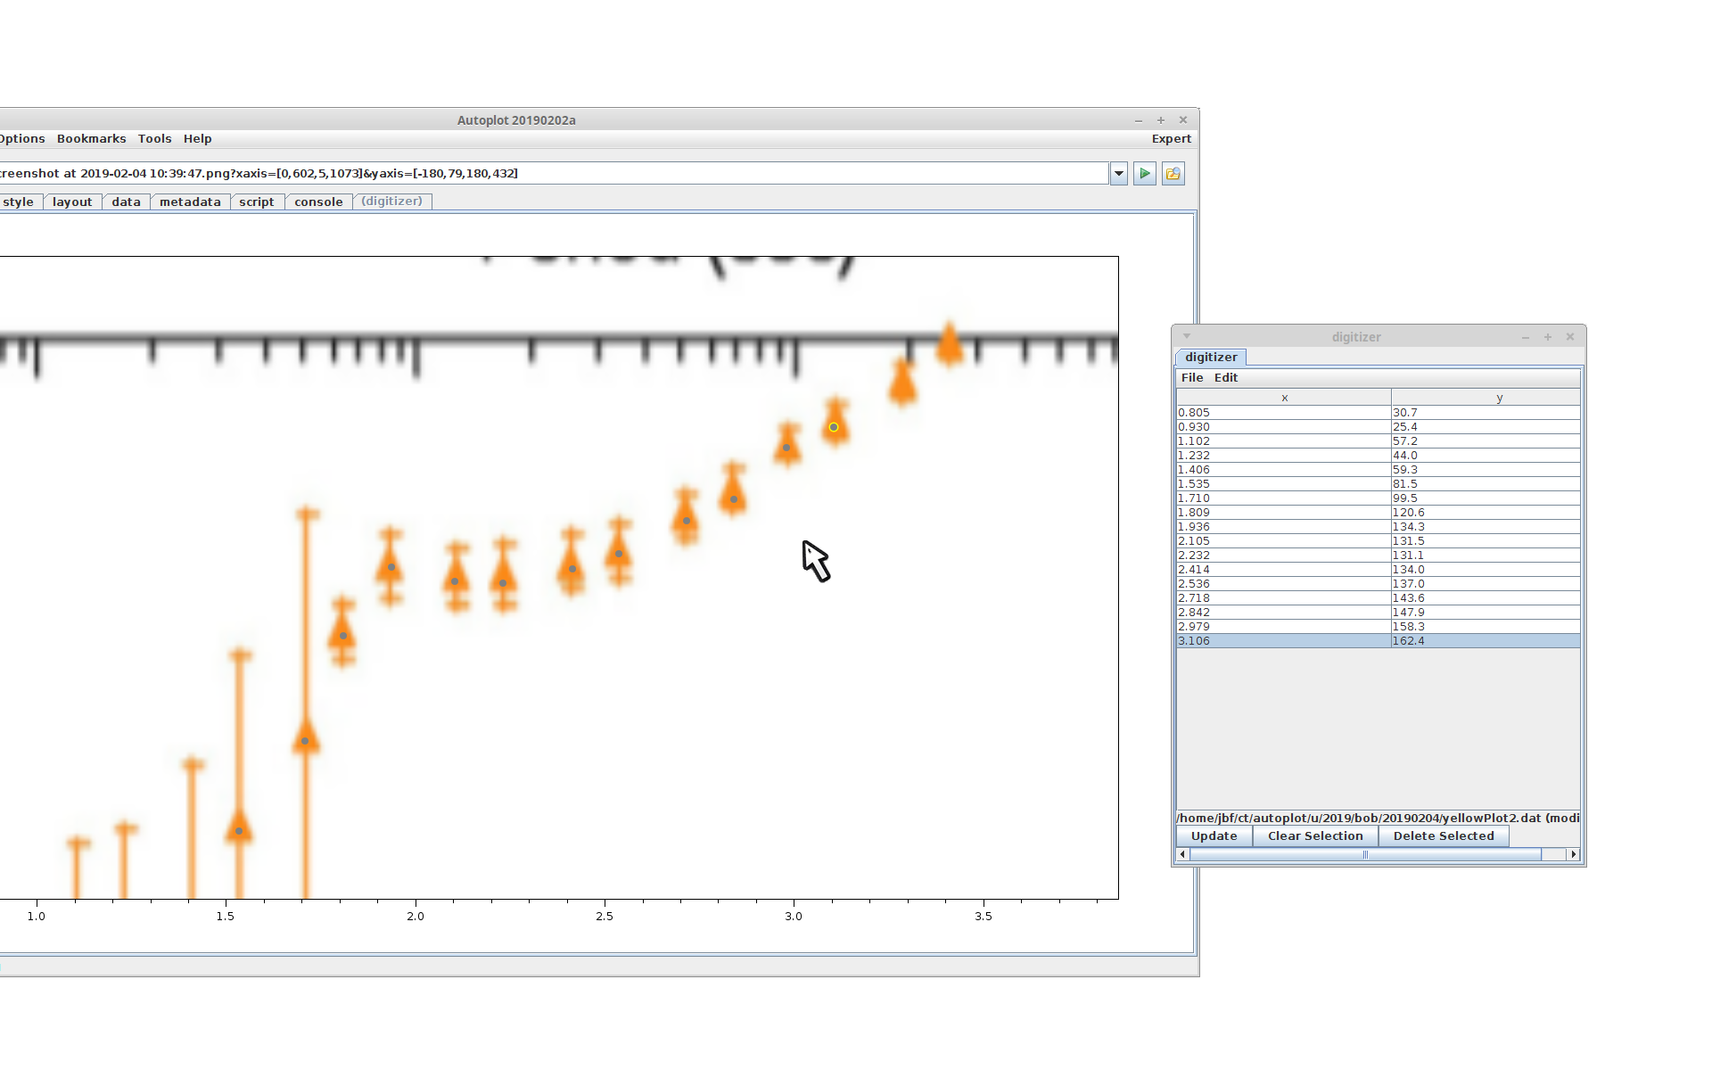Image resolution: width=1712 pixels, height=1070 pixels.
Task: Click the green Go play button
Action: coord(1145,174)
